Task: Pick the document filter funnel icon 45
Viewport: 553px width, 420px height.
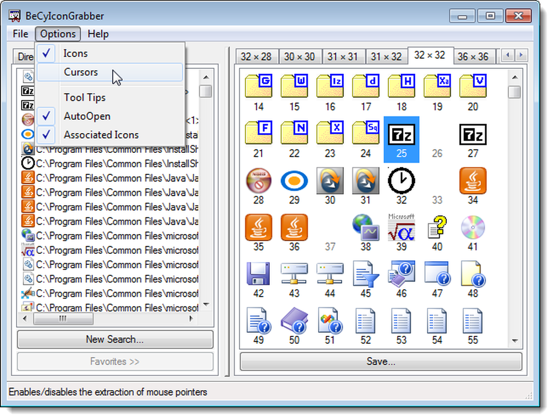Action: 366,274
